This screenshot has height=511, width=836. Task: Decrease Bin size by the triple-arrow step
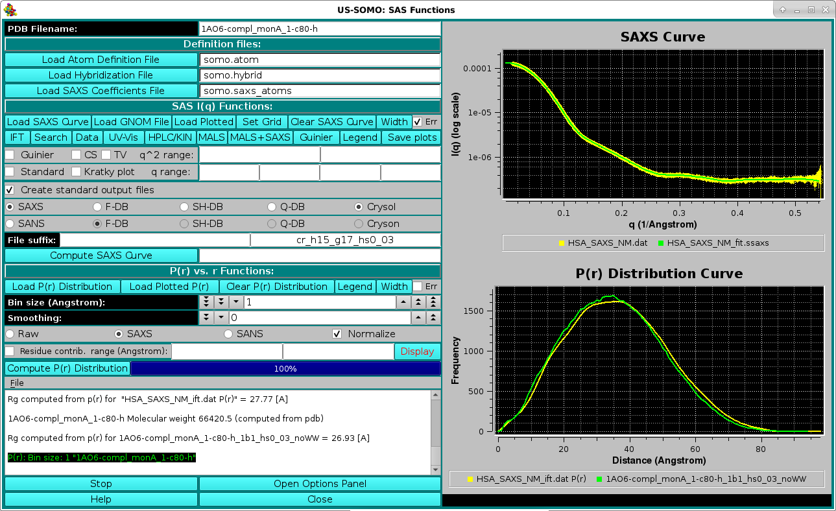click(206, 302)
